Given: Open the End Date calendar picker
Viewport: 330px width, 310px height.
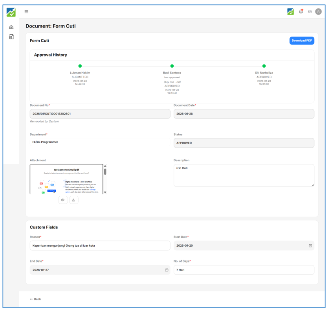Looking at the screenshot, I should pyautogui.click(x=166, y=270).
